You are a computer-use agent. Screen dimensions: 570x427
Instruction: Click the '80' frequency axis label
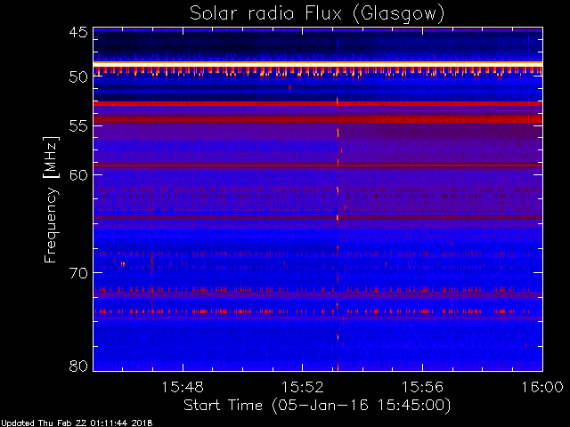pos(78,366)
